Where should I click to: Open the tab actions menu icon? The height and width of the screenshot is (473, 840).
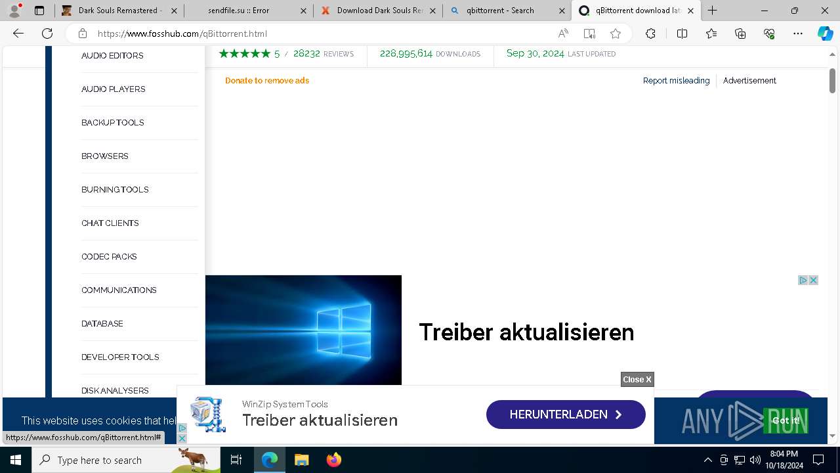click(39, 11)
